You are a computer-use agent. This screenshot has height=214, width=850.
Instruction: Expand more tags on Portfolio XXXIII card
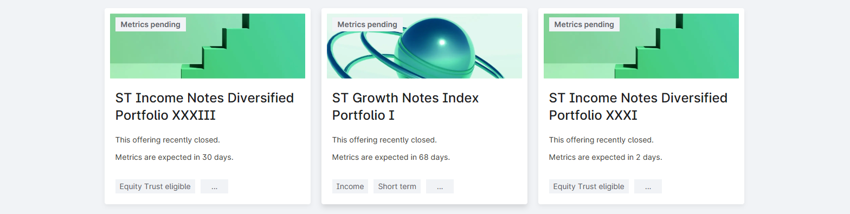214,186
